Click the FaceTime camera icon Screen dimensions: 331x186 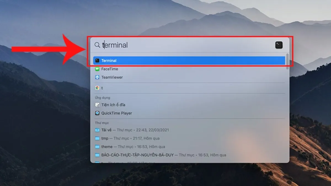97,69
